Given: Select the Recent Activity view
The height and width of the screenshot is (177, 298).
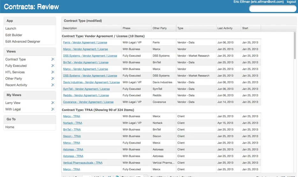Looking at the screenshot, I should (16, 85).
